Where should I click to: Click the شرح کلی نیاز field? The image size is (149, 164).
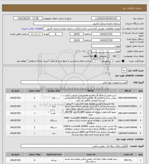[124, 70]
